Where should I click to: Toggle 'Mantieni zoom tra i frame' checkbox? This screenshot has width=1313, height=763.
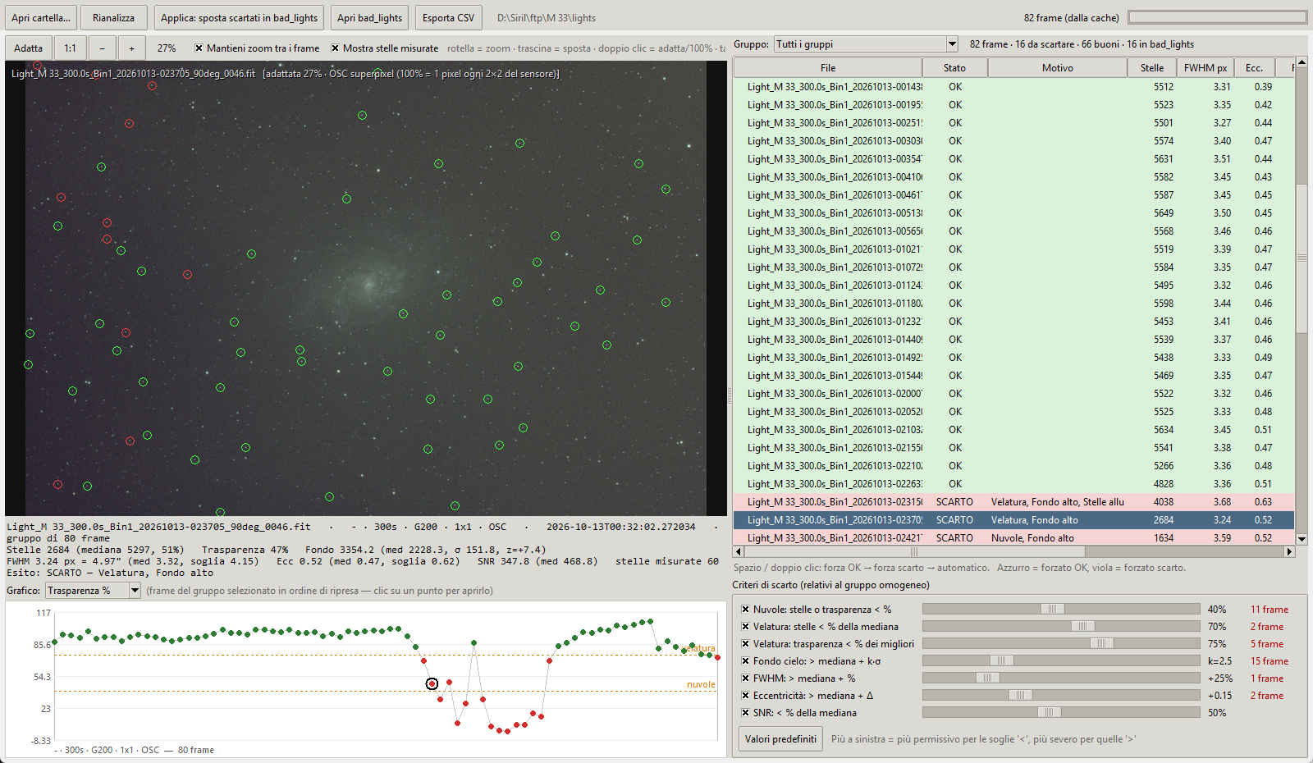[199, 48]
